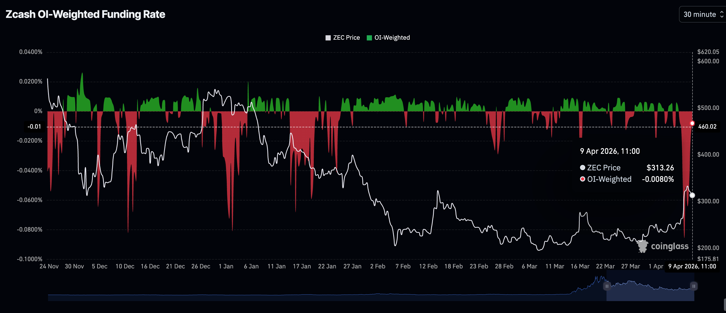
Task: Toggle ZEC Price series in legend
Action: (x=346, y=38)
